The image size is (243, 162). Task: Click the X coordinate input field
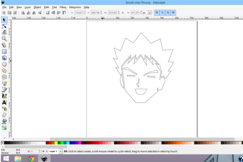coord(79,13)
